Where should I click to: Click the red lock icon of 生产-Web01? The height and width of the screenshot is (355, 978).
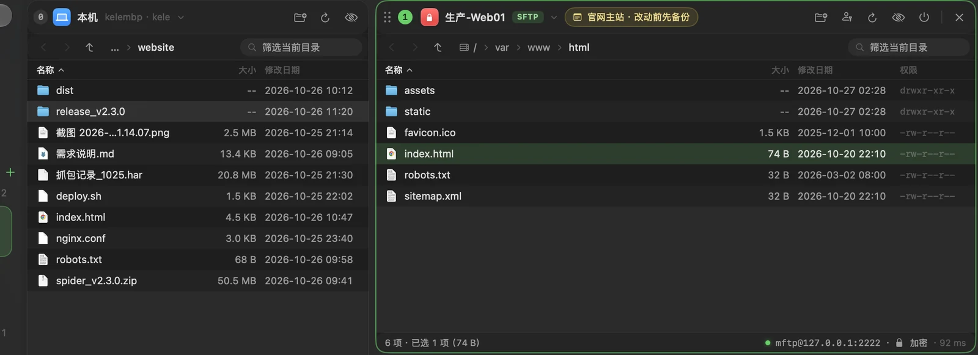coord(429,17)
